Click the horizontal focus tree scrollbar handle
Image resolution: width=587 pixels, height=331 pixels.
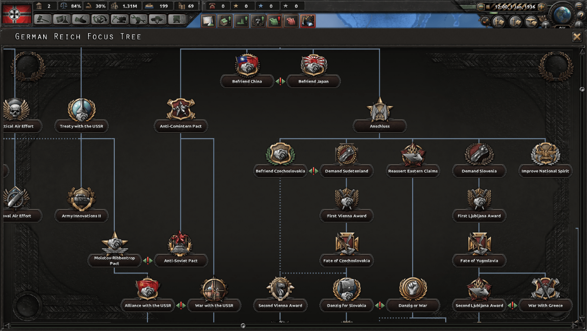coord(243,326)
